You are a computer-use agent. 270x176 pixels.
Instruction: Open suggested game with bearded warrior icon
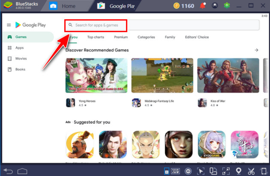click(x=80, y=145)
